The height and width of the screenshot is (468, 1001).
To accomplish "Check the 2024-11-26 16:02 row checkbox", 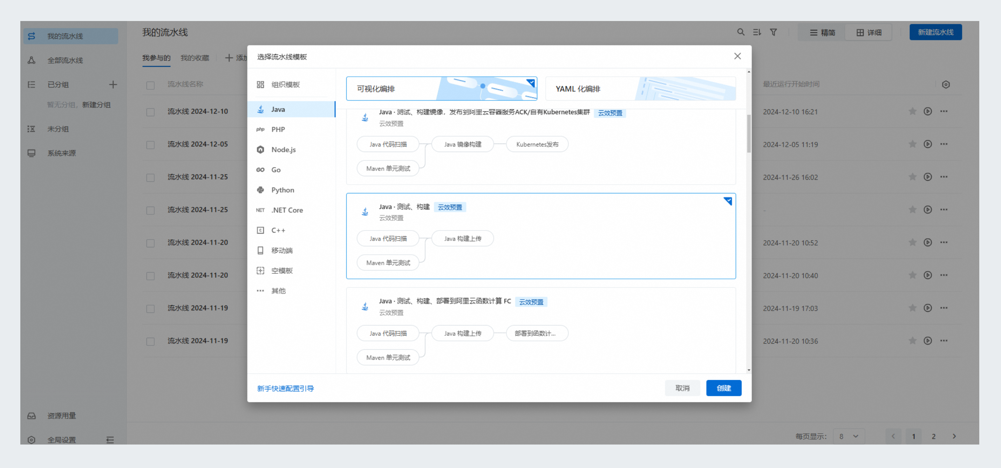I will (150, 178).
